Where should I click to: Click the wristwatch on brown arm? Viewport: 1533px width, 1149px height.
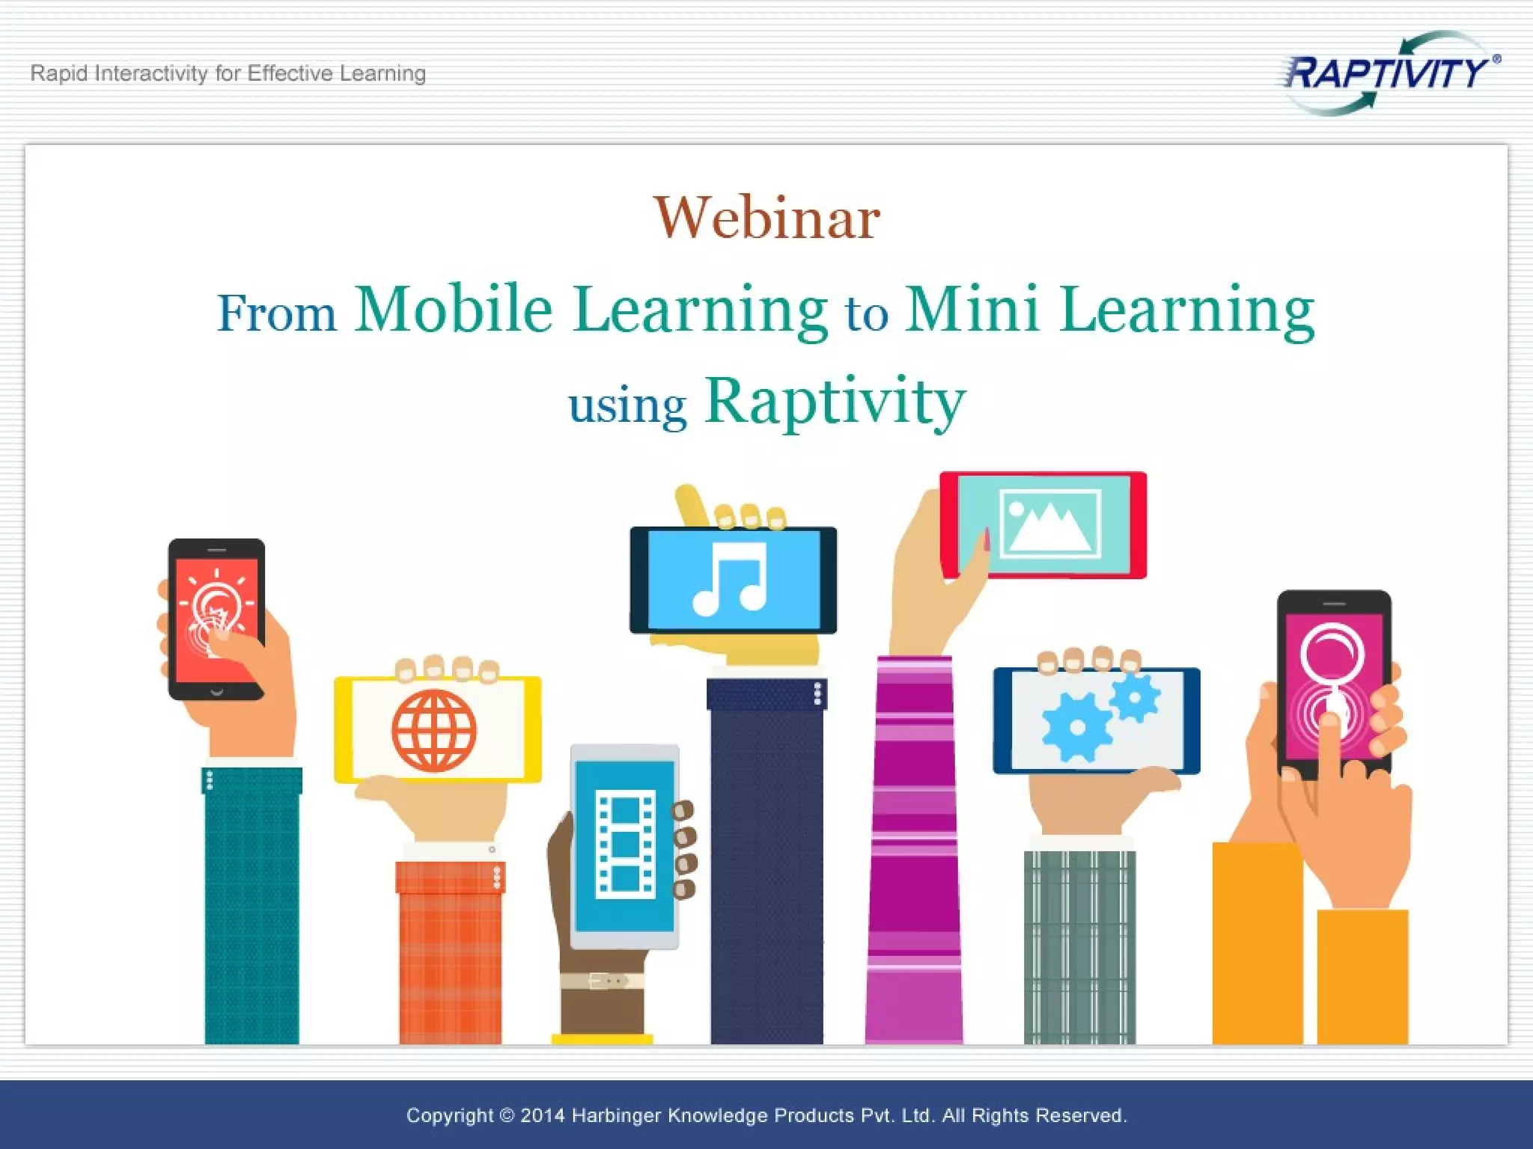pyautogui.click(x=602, y=981)
